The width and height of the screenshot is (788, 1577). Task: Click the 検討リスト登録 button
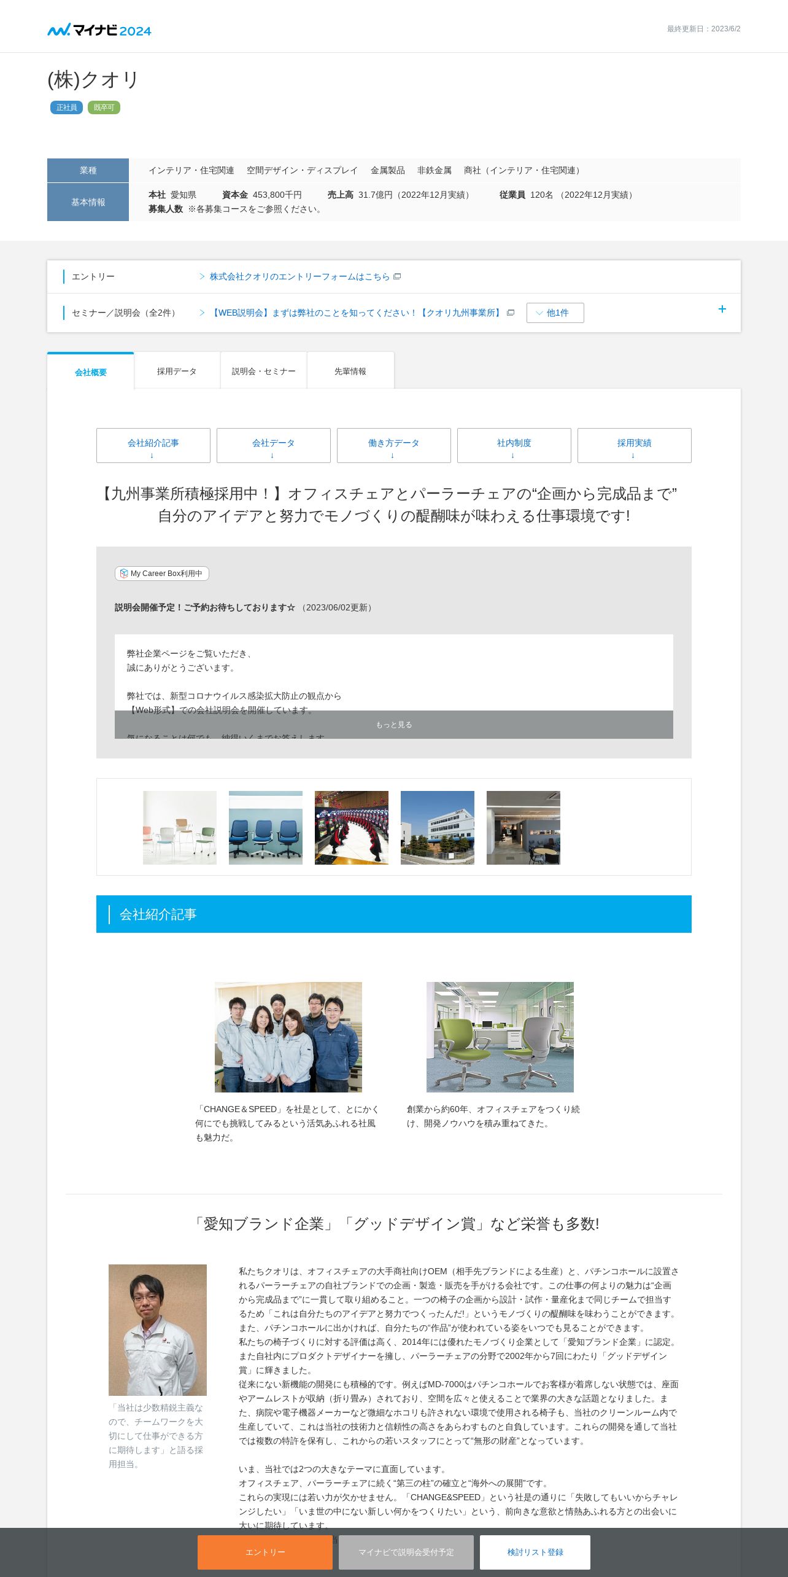(x=535, y=1552)
